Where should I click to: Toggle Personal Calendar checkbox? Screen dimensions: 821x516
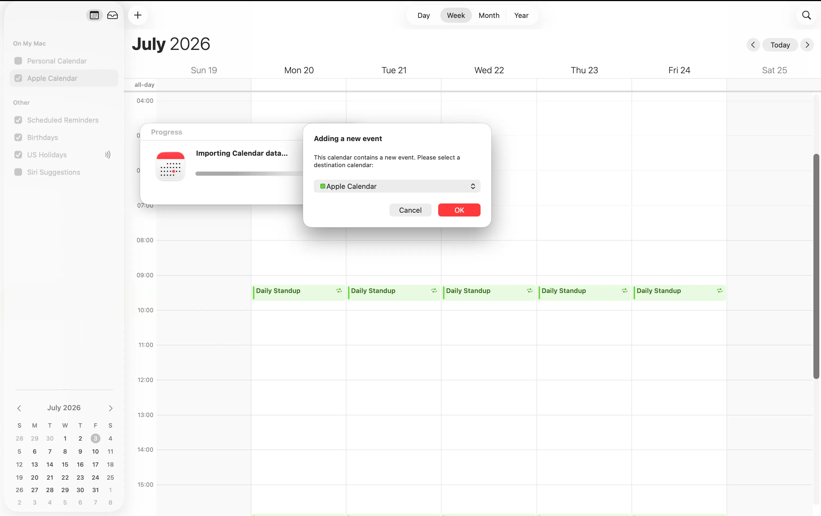coord(18,61)
